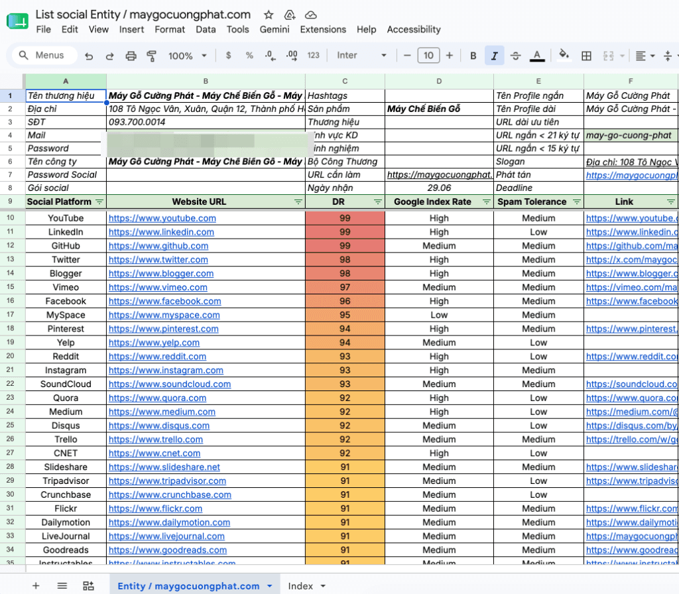Toggle italic formatting
The width and height of the screenshot is (679, 594).
(x=494, y=56)
